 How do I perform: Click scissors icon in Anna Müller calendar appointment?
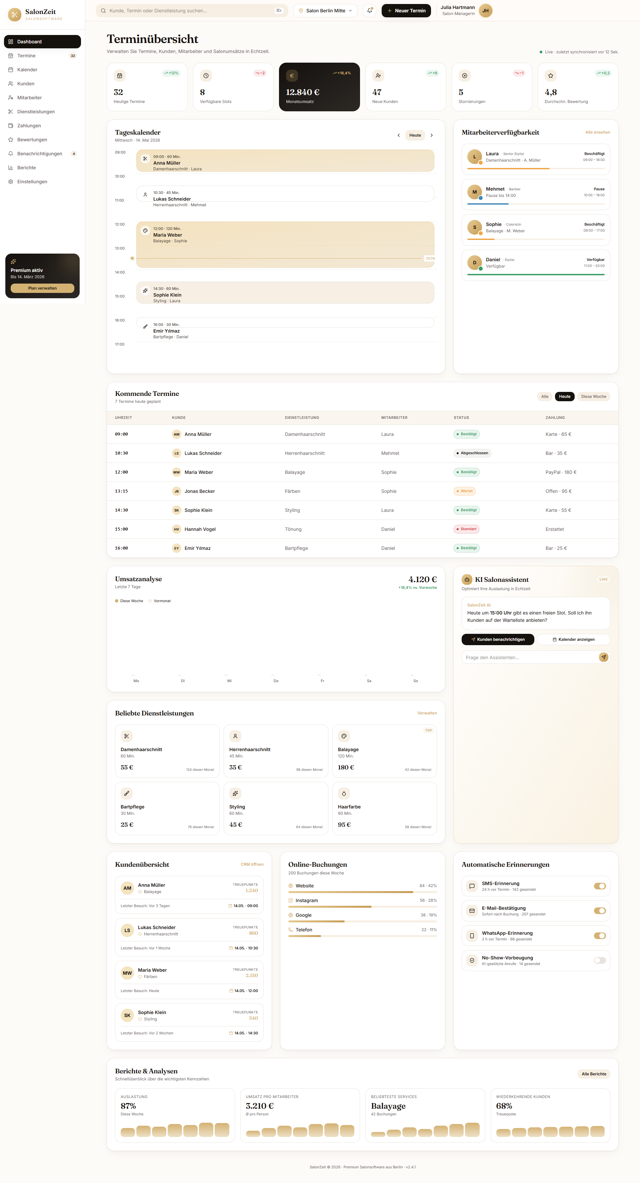click(145, 158)
